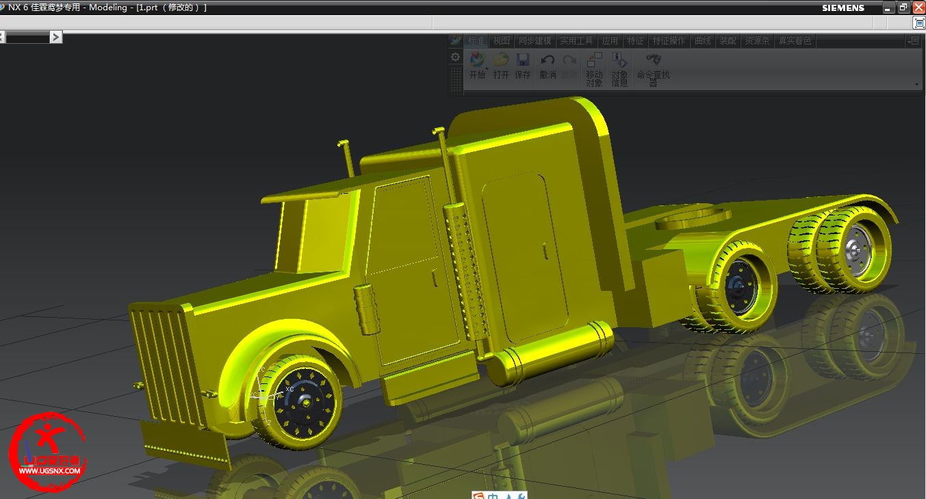Click the NX logo icon left of tabs
Screen dimensions: 926x499
(455, 40)
